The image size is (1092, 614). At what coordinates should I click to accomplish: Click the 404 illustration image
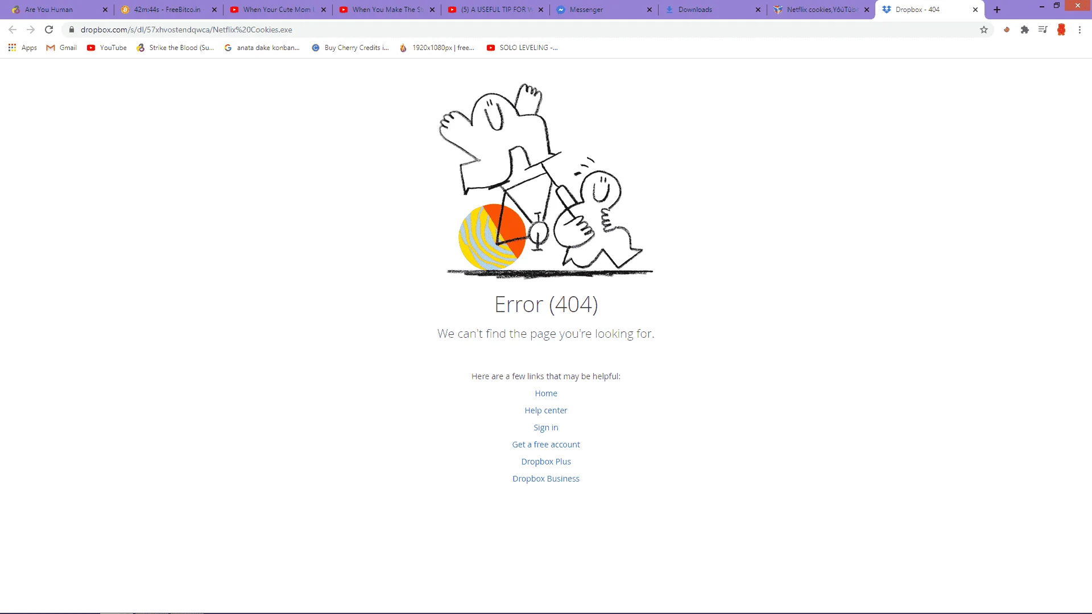tap(546, 181)
